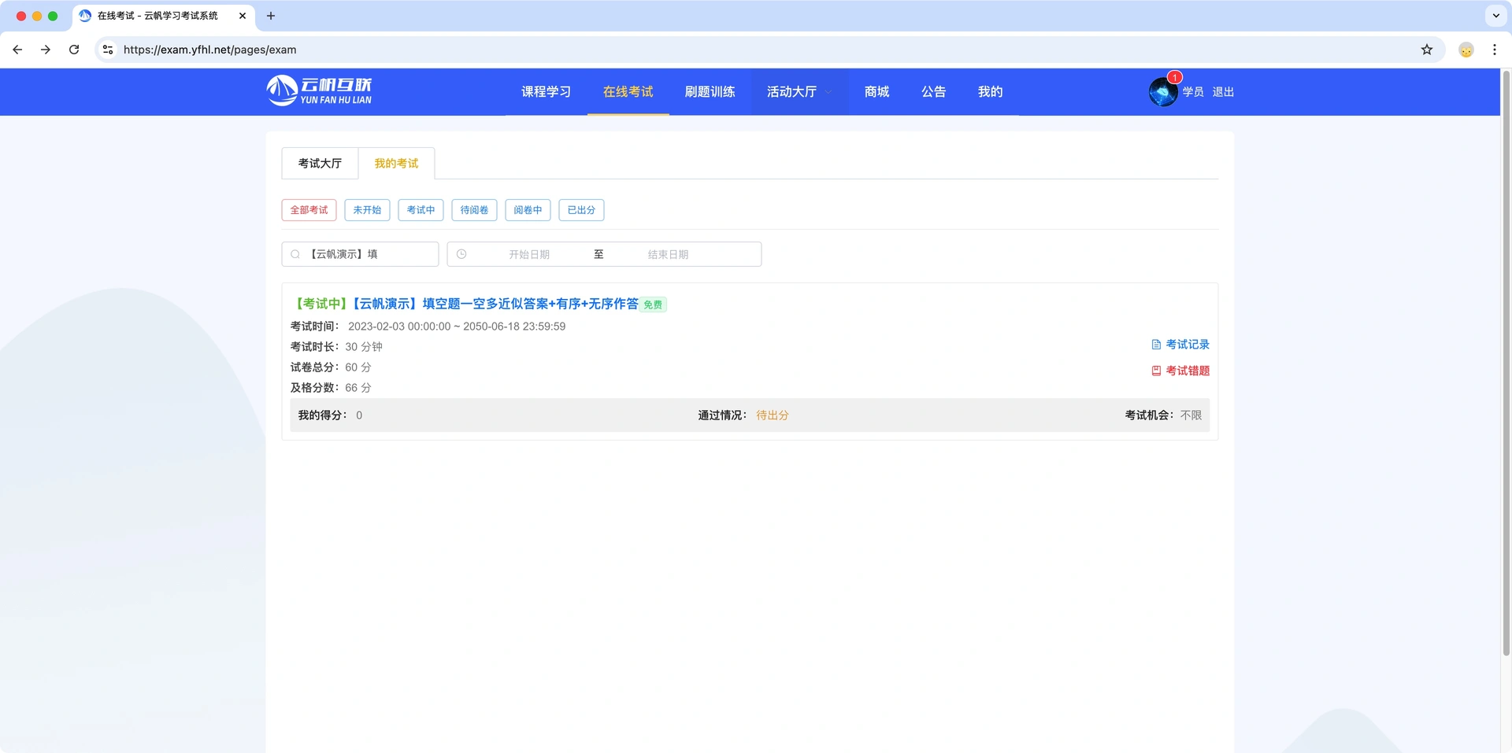The height and width of the screenshot is (753, 1512).
Task: Click the 结束日期 date input
Action: [668, 254]
